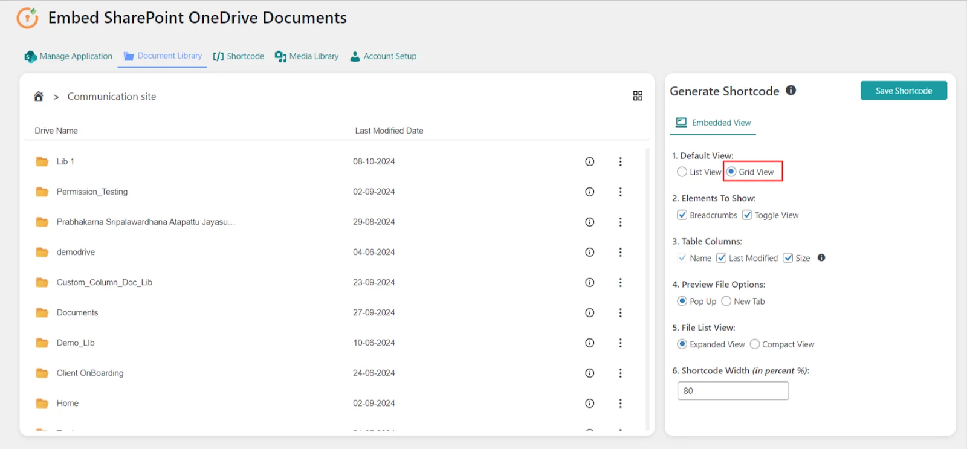Open the Home drive folder
Viewport: 967px width, 449px height.
tap(68, 403)
